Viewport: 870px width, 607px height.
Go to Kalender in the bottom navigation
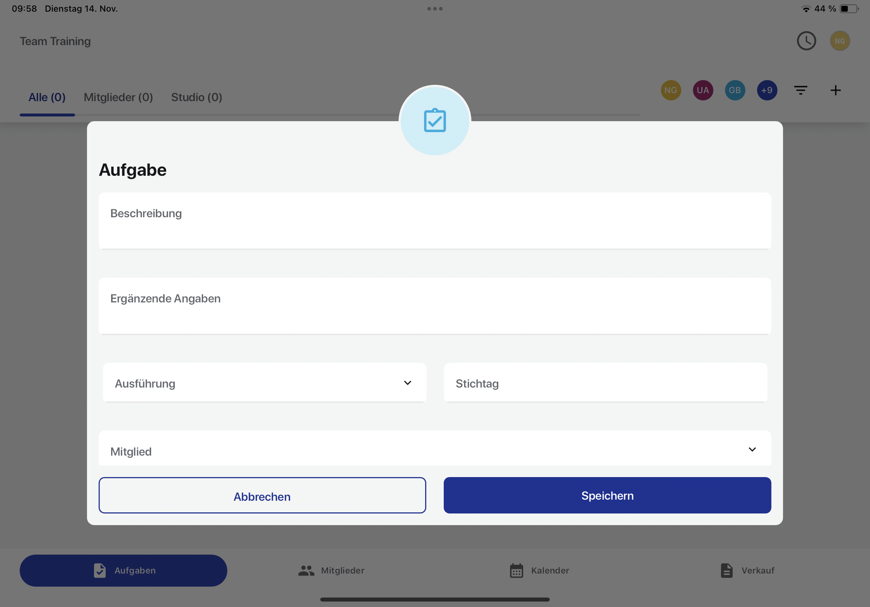[x=540, y=570]
